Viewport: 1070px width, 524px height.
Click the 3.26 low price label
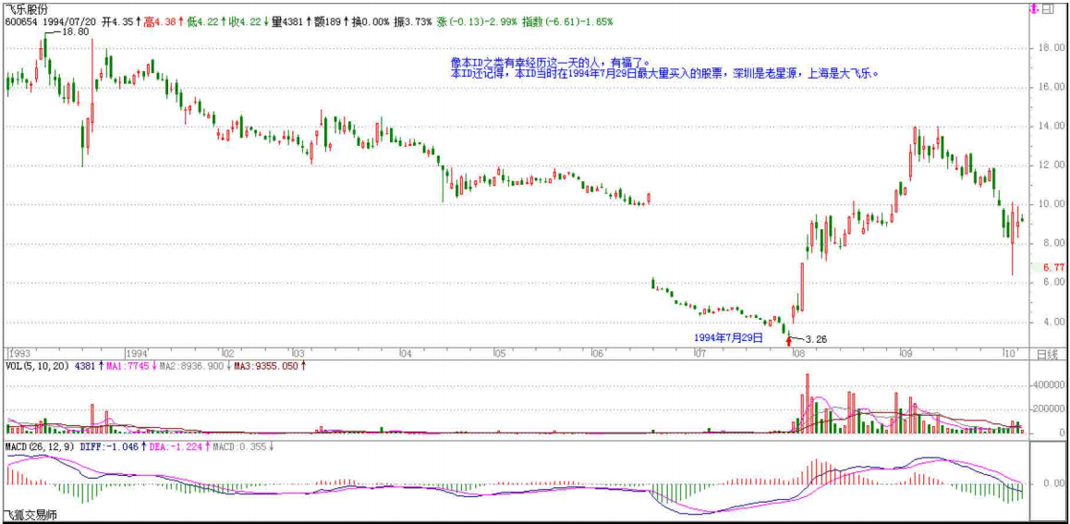pos(815,339)
